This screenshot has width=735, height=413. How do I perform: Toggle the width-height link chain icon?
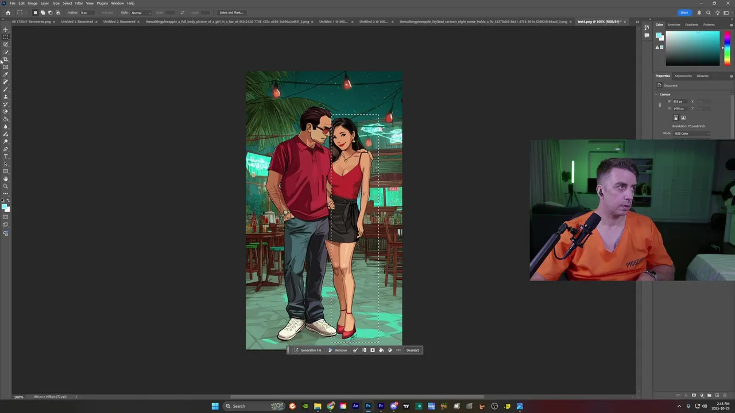point(660,105)
